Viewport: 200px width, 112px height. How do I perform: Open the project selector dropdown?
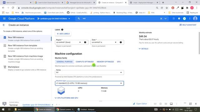tap(54, 19)
